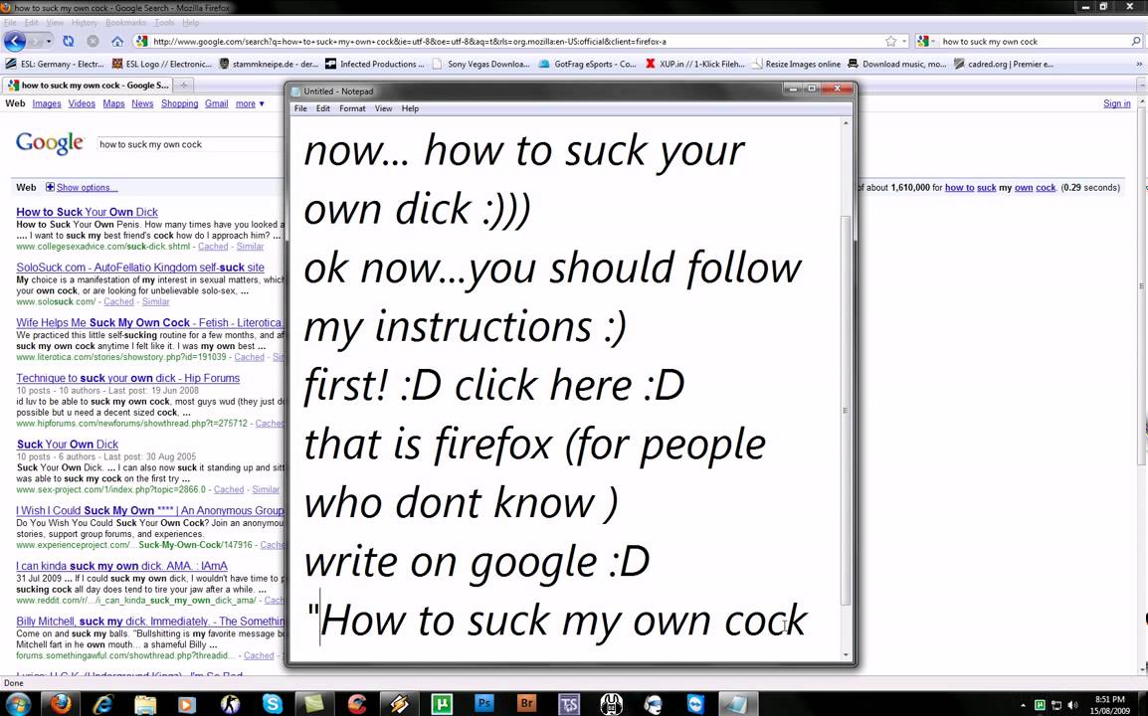Expand 'Show options...' on Google results
Viewport: 1148px width, 716px height.
[87, 187]
